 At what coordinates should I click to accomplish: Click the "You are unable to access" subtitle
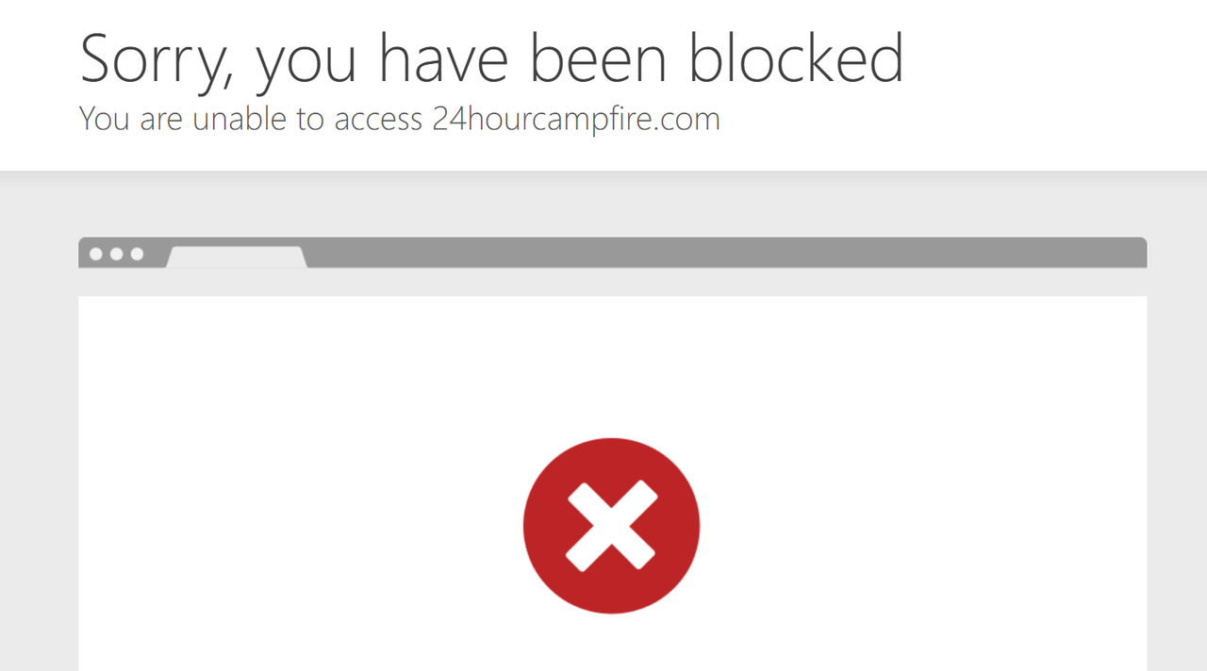coord(252,119)
